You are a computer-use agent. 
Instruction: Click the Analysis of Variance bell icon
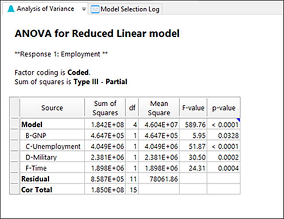pos(11,9)
